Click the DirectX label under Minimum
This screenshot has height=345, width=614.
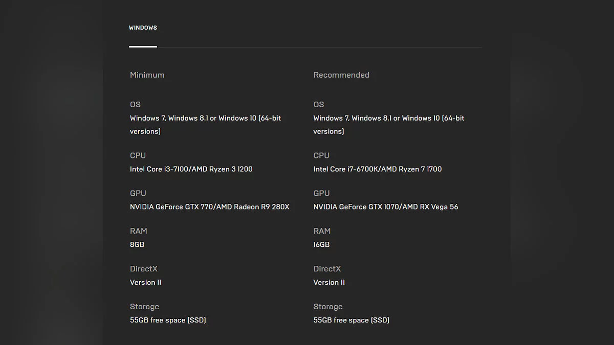tap(144, 269)
